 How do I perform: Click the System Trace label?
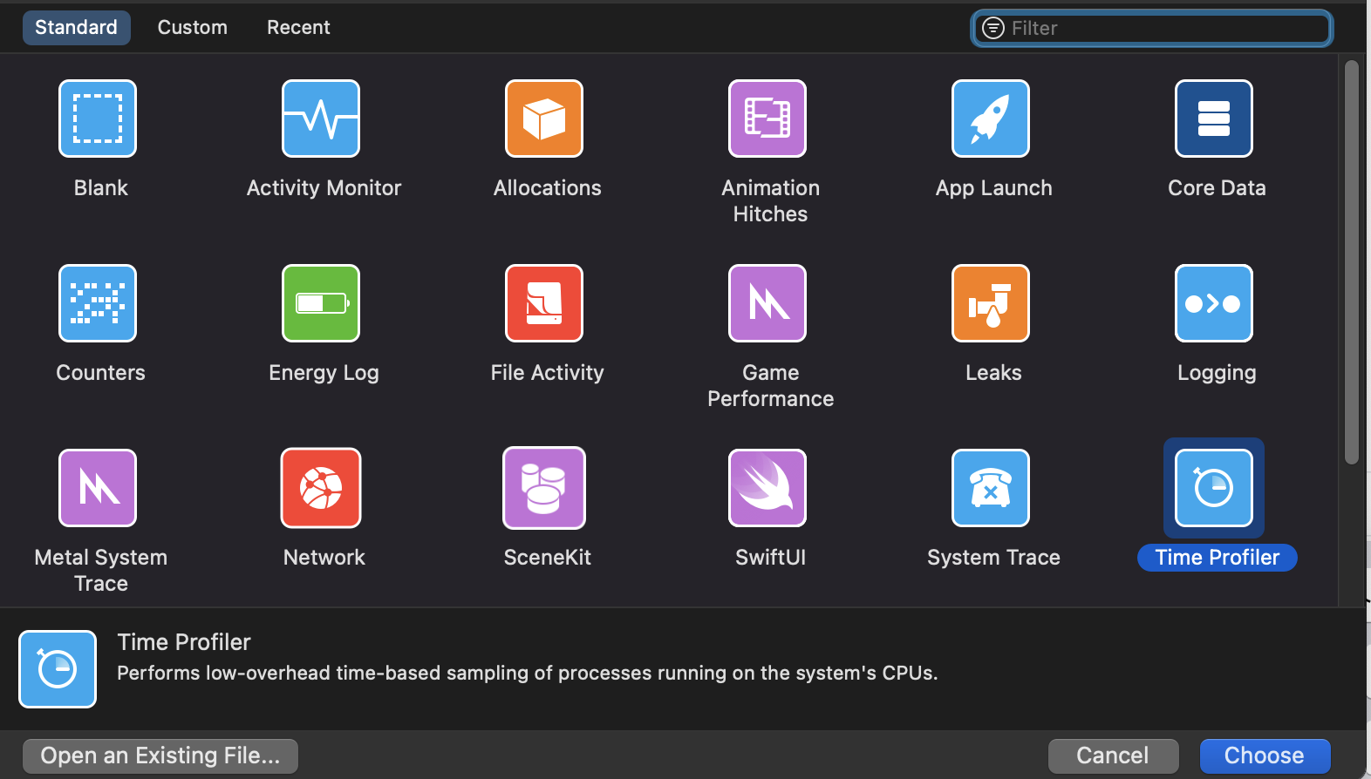click(x=993, y=558)
